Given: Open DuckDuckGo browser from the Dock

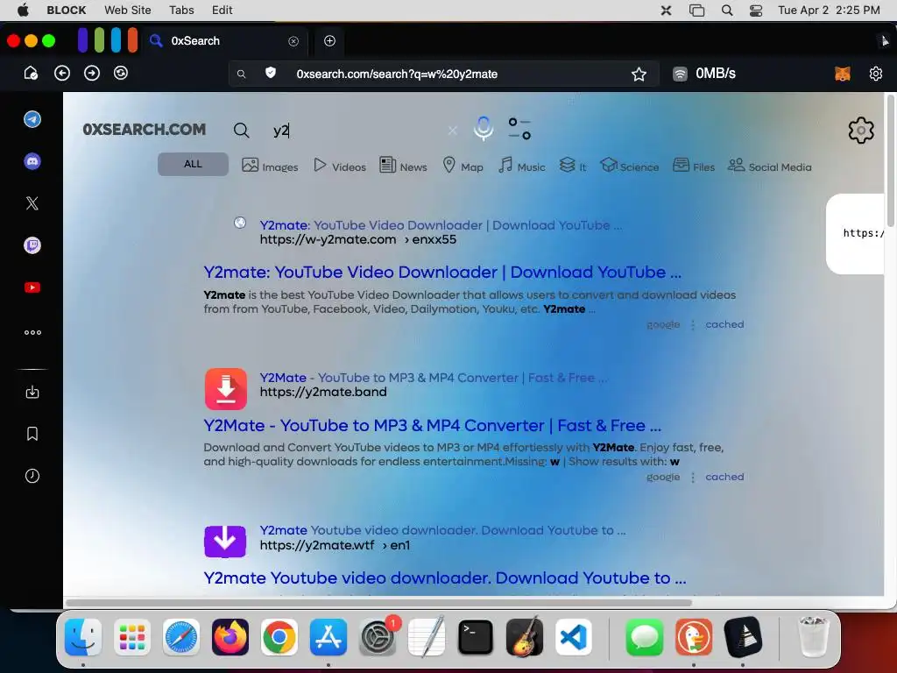Looking at the screenshot, I should point(694,637).
